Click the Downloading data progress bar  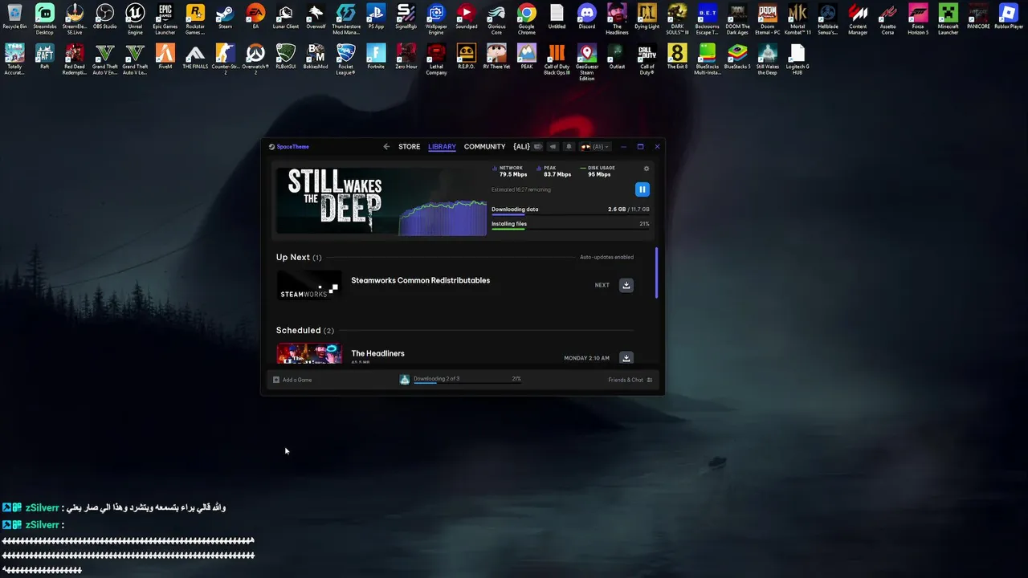570,215
